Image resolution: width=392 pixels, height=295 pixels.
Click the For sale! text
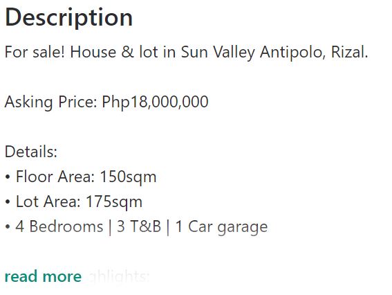coord(35,52)
